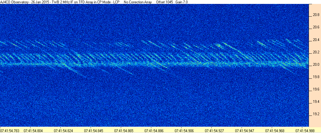Viewport: 321px width, 133px height.
Task: Click the 07:41:54.947 time label
Action: point(244,130)
